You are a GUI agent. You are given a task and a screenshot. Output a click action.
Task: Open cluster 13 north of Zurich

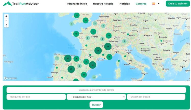click(108, 36)
